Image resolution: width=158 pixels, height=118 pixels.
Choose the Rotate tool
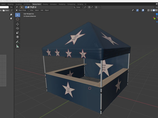coord(17,28)
